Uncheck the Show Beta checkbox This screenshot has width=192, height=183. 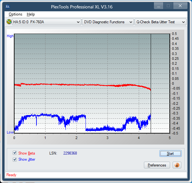15,153
